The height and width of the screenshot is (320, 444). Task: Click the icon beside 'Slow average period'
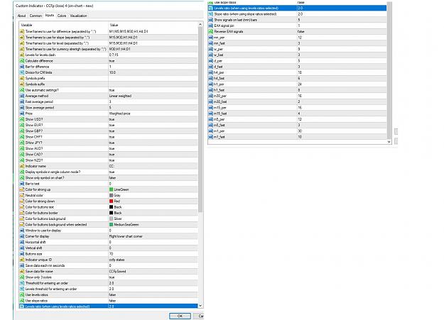click(22, 108)
